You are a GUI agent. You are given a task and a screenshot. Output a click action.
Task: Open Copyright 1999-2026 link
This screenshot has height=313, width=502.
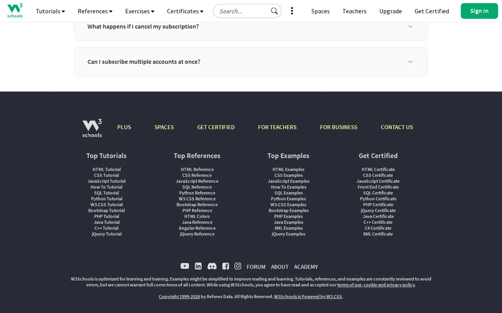tap(179, 297)
